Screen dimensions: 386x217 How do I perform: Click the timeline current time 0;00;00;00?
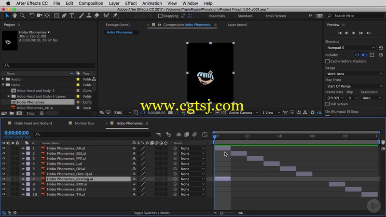16,133
